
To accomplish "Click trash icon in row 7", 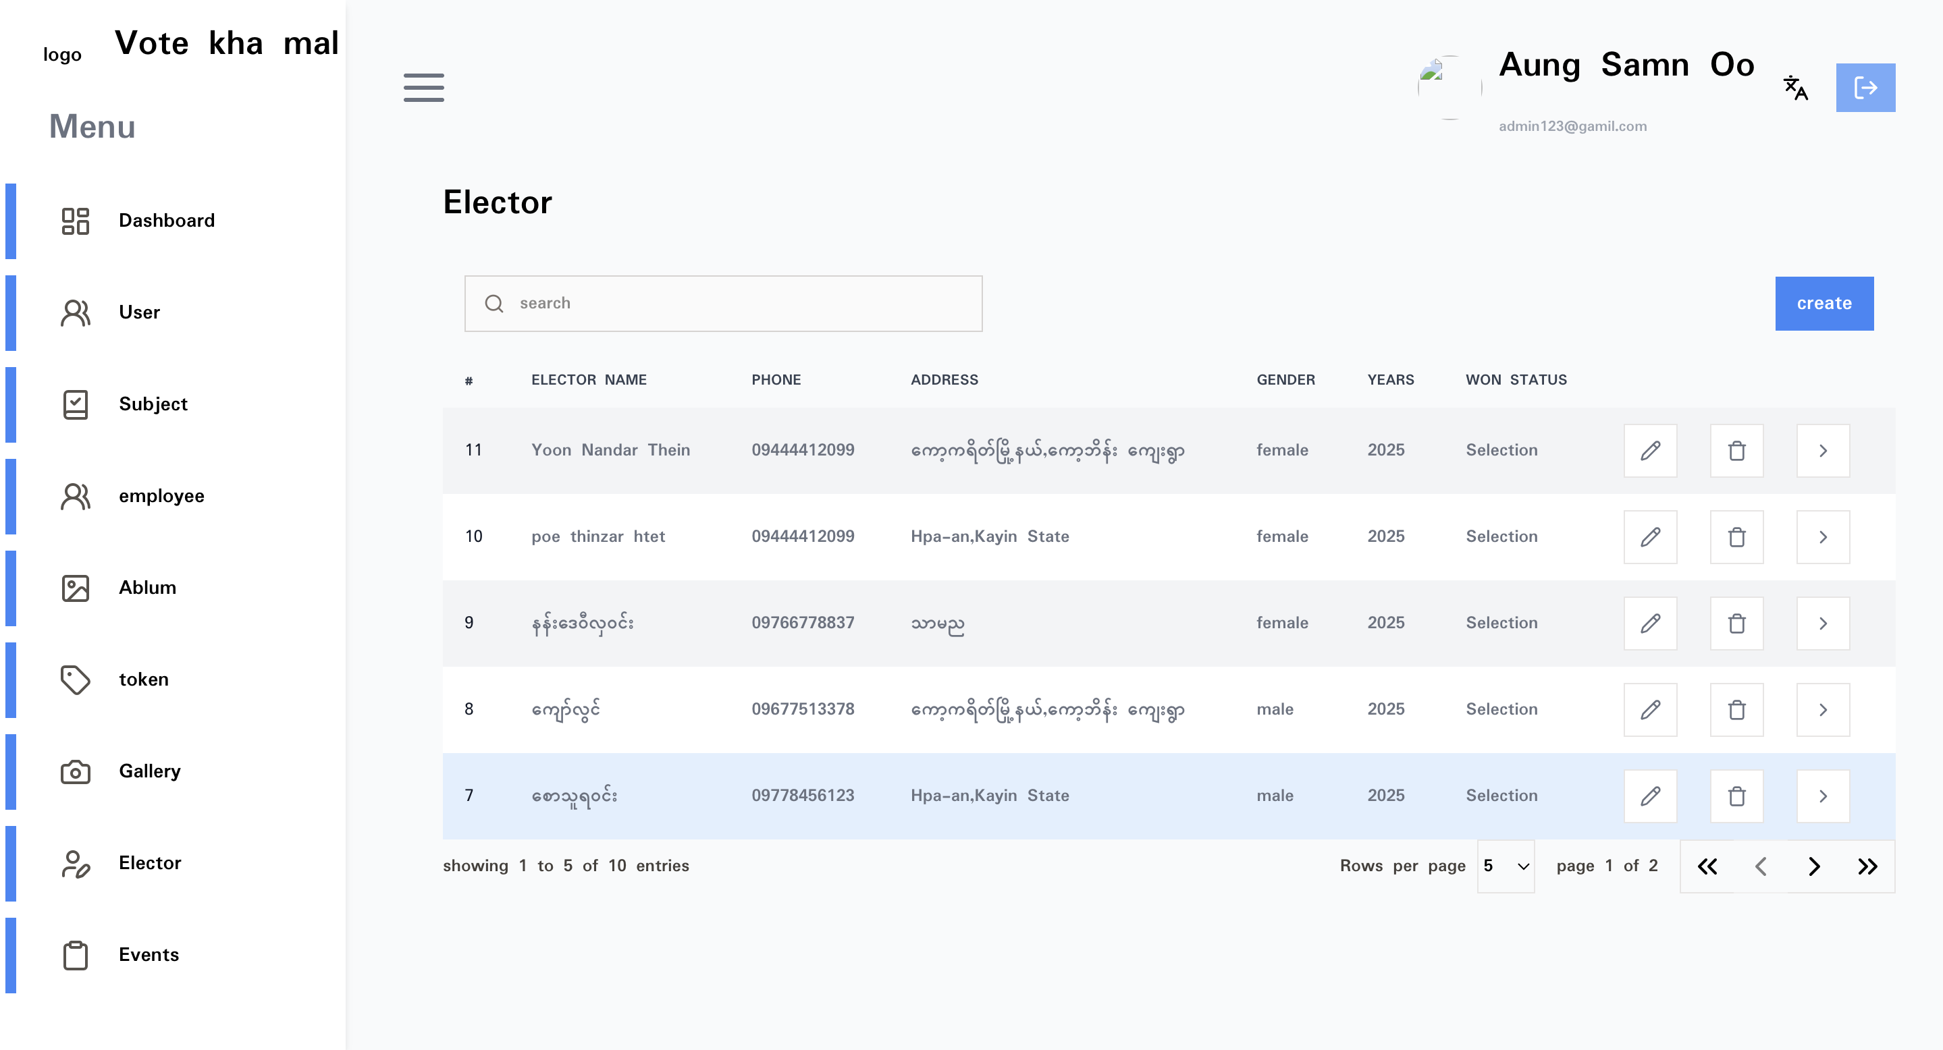I will point(1736,796).
